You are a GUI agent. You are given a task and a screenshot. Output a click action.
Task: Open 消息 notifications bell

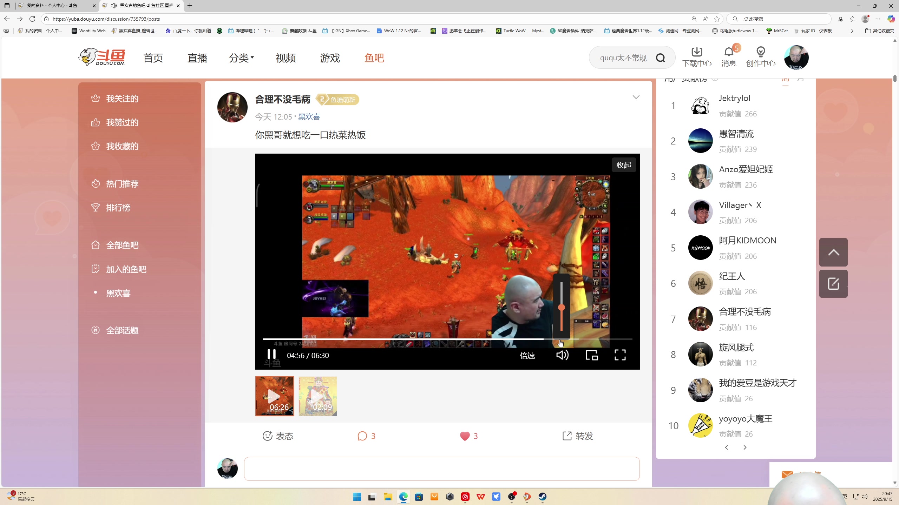tap(729, 57)
